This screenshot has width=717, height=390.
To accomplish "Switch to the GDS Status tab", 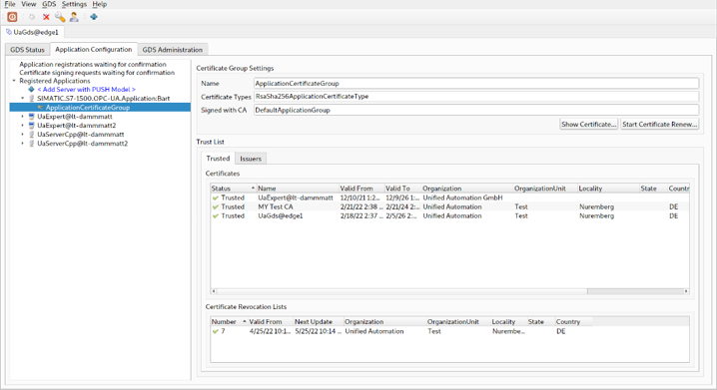I will pyautogui.click(x=27, y=49).
